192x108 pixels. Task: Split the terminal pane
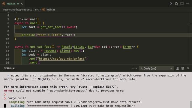click(x=177, y=68)
